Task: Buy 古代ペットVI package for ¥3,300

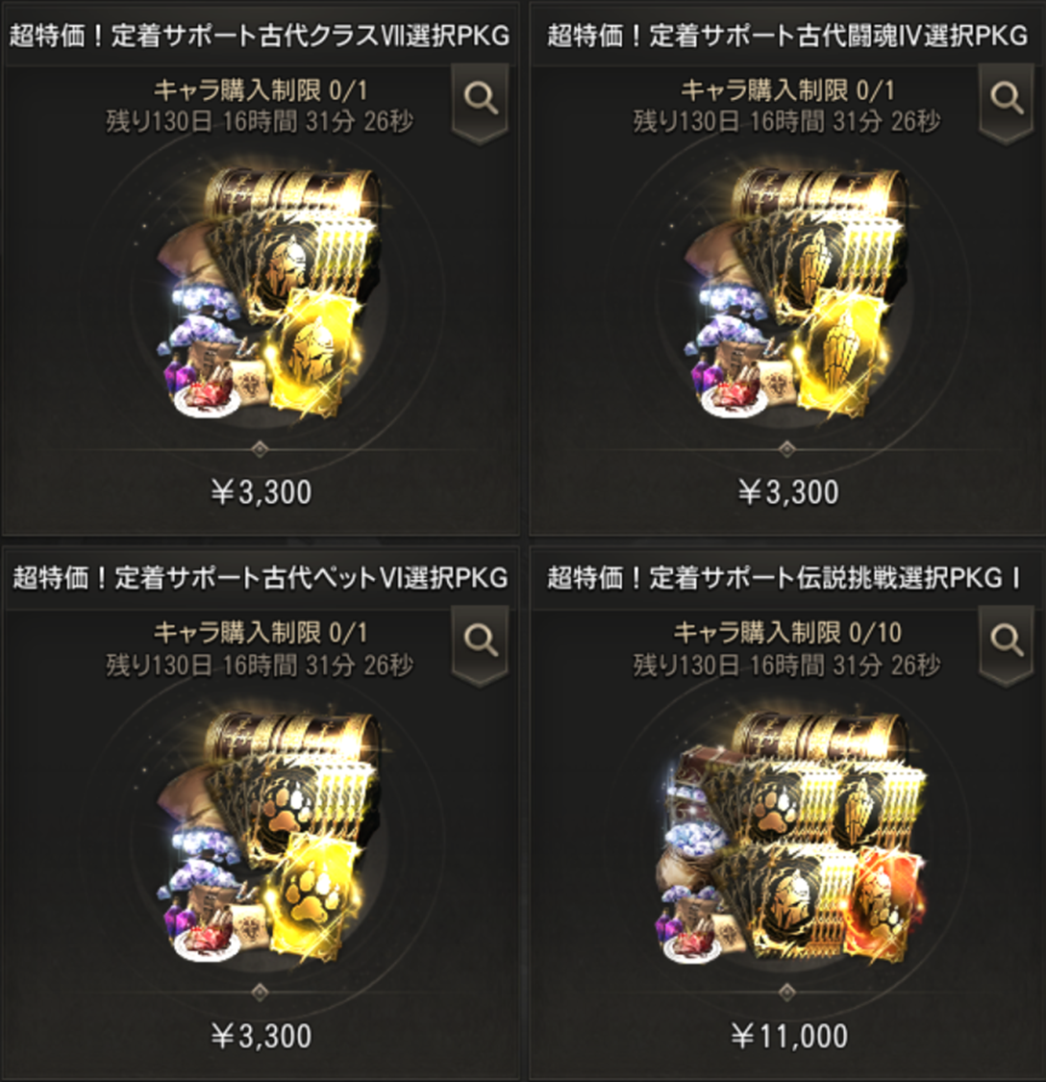Action: pyautogui.click(x=261, y=1036)
